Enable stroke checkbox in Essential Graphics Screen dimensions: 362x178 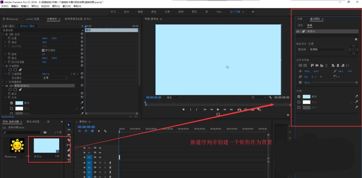point(299,102)
